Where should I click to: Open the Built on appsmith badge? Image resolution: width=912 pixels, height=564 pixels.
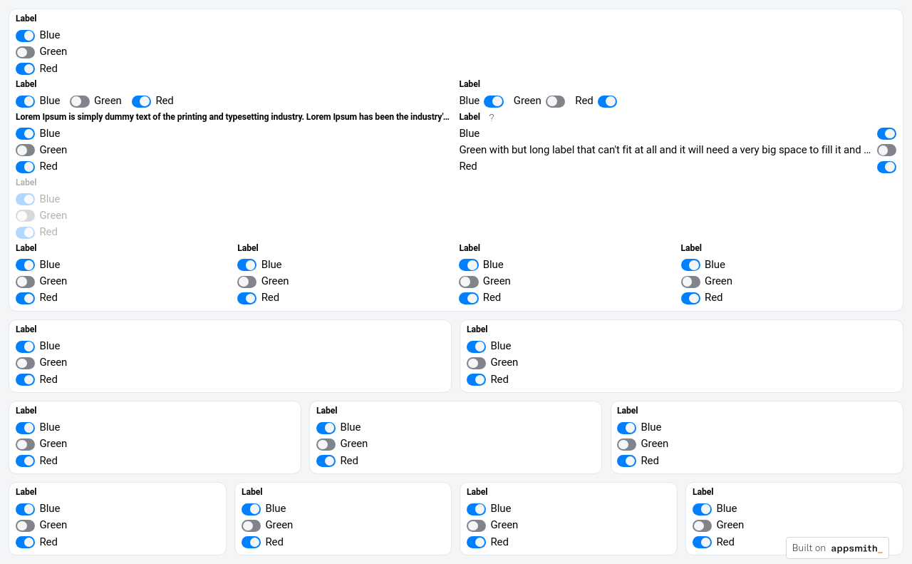tap(837, 548)
